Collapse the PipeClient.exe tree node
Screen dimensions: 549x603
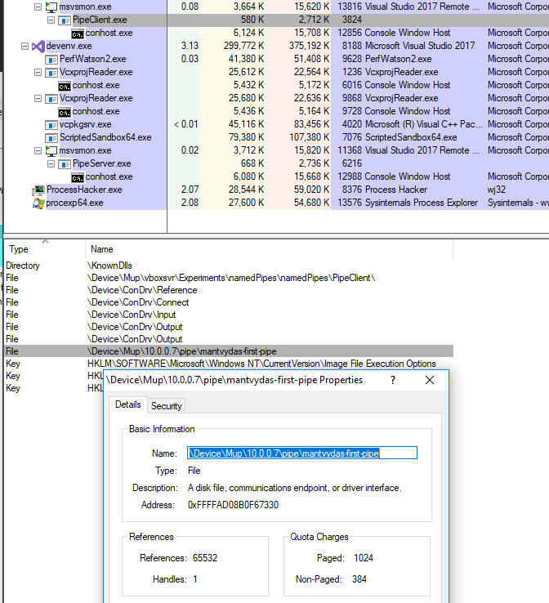pos(51,20)
